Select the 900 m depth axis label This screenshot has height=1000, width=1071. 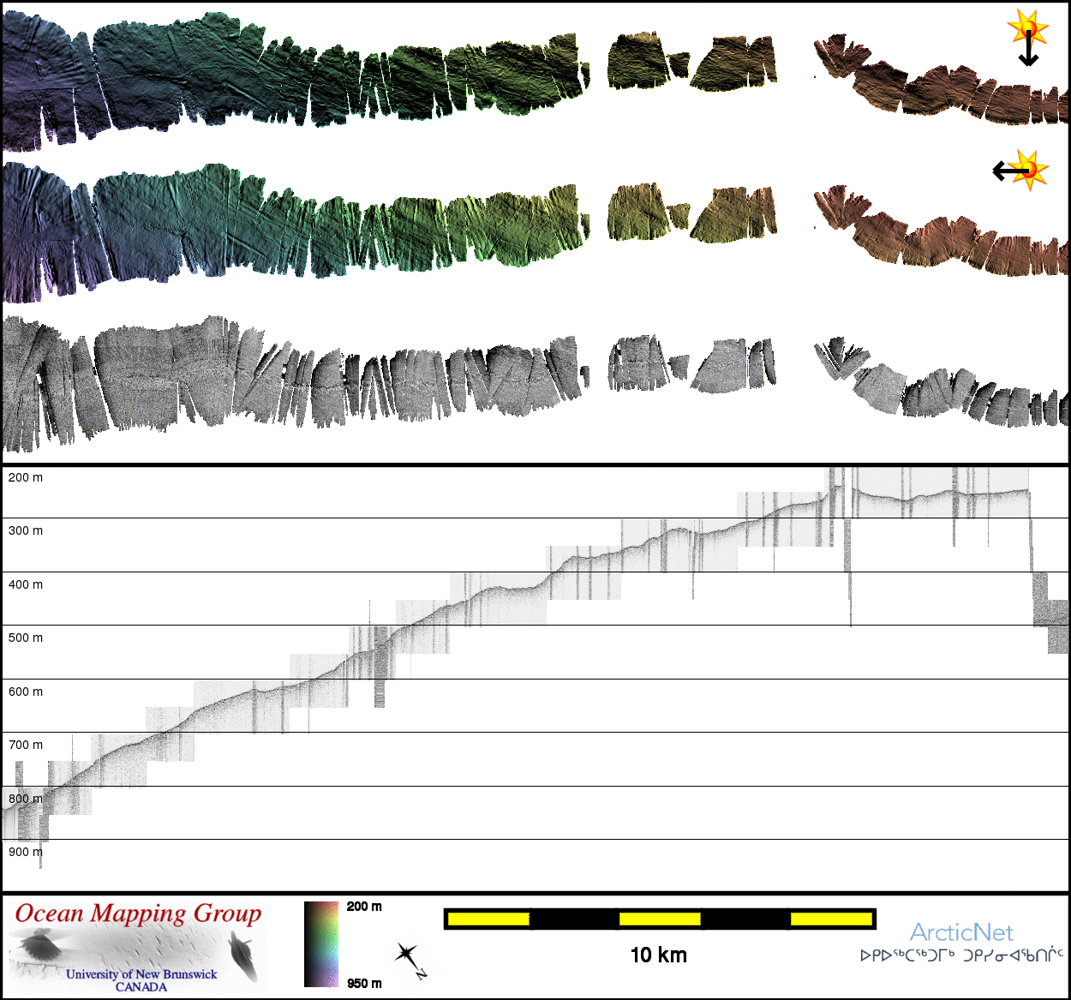point(26,852)
